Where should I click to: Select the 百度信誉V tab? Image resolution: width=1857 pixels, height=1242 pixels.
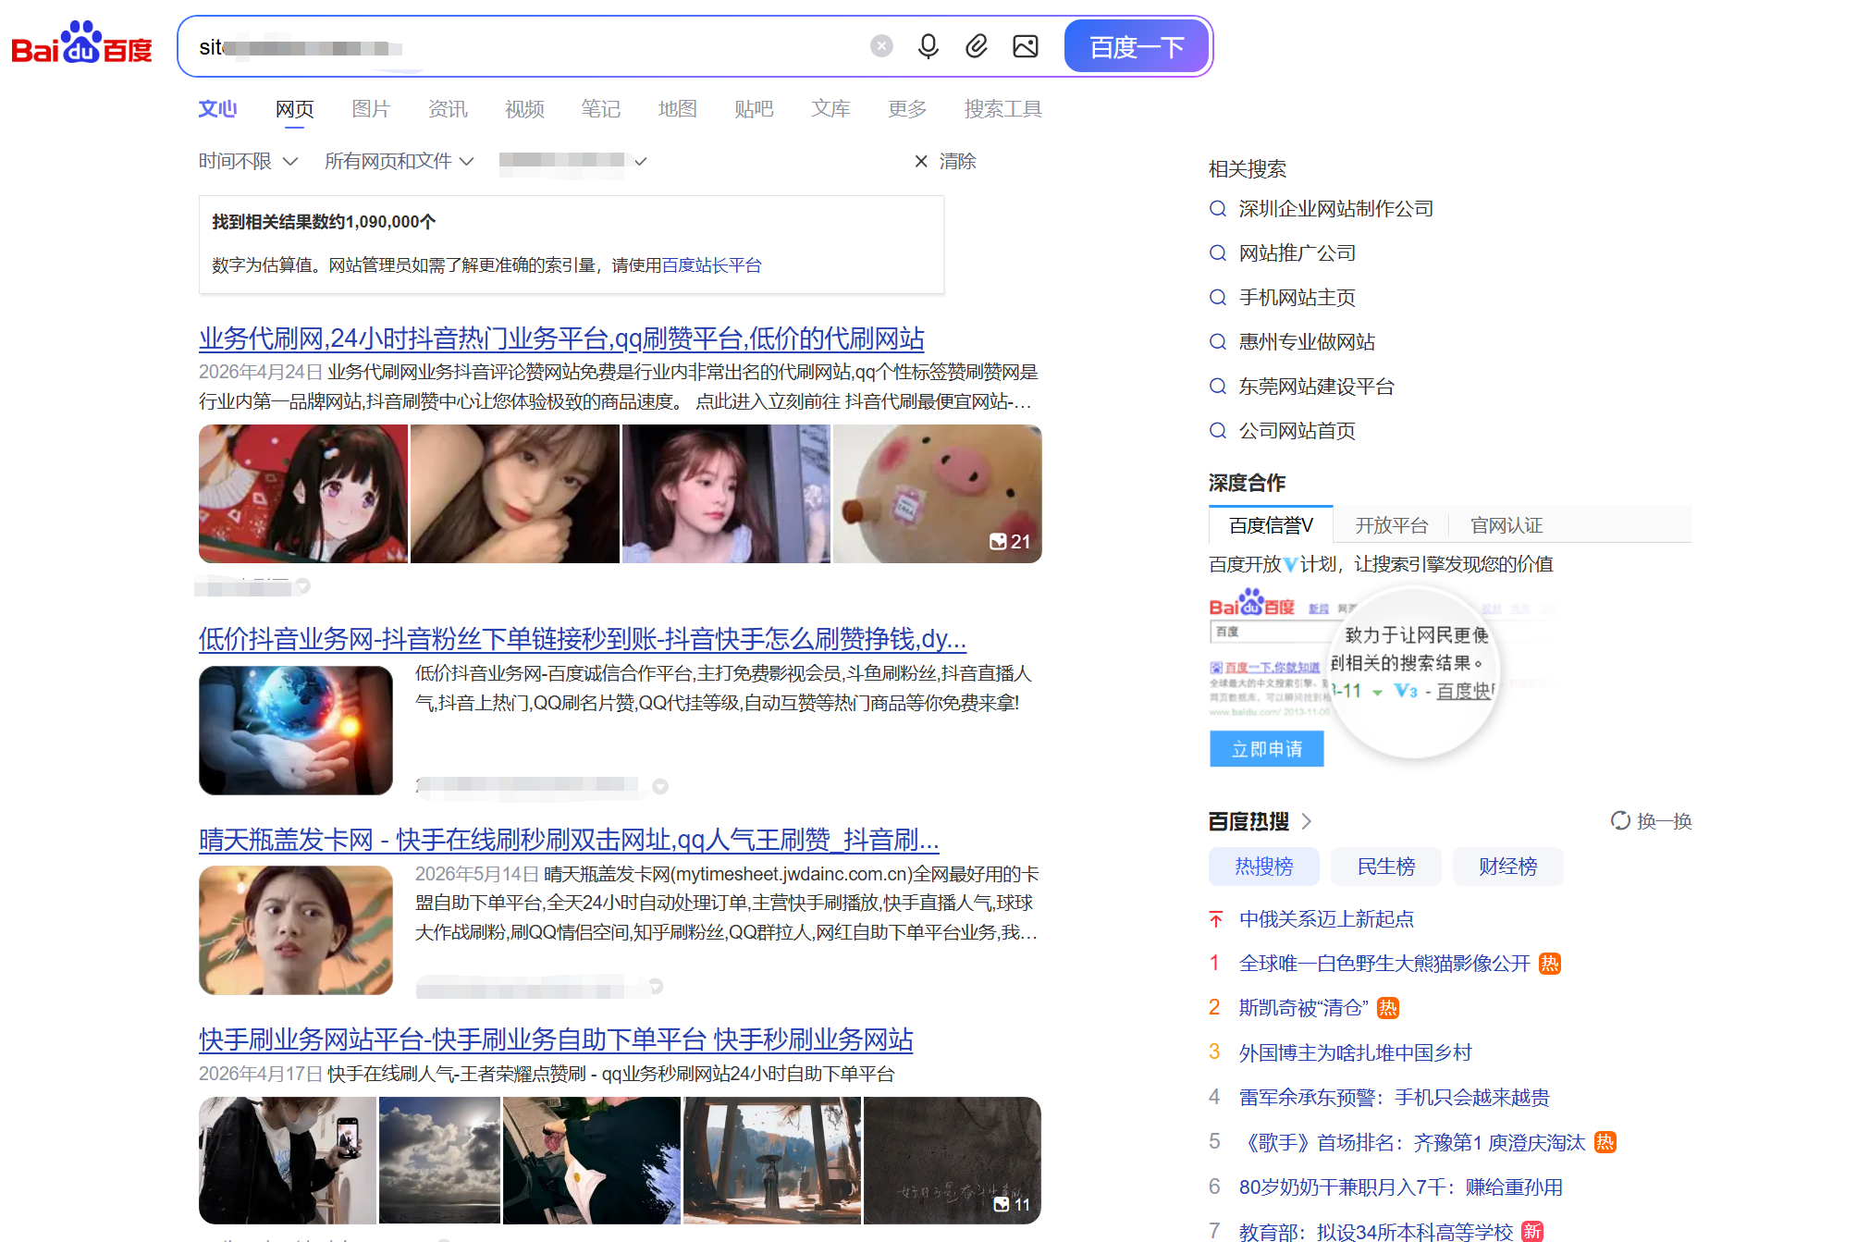[1271, 525]
